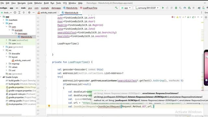Run the app with the green play button
This screenshot has width=208, height=117.
(x=163, y=8)
